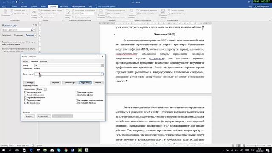Open Bibliography (Список литературы) menu
Image resolution: width=272 pixels, height=153 pixels.
pos(81,17)
